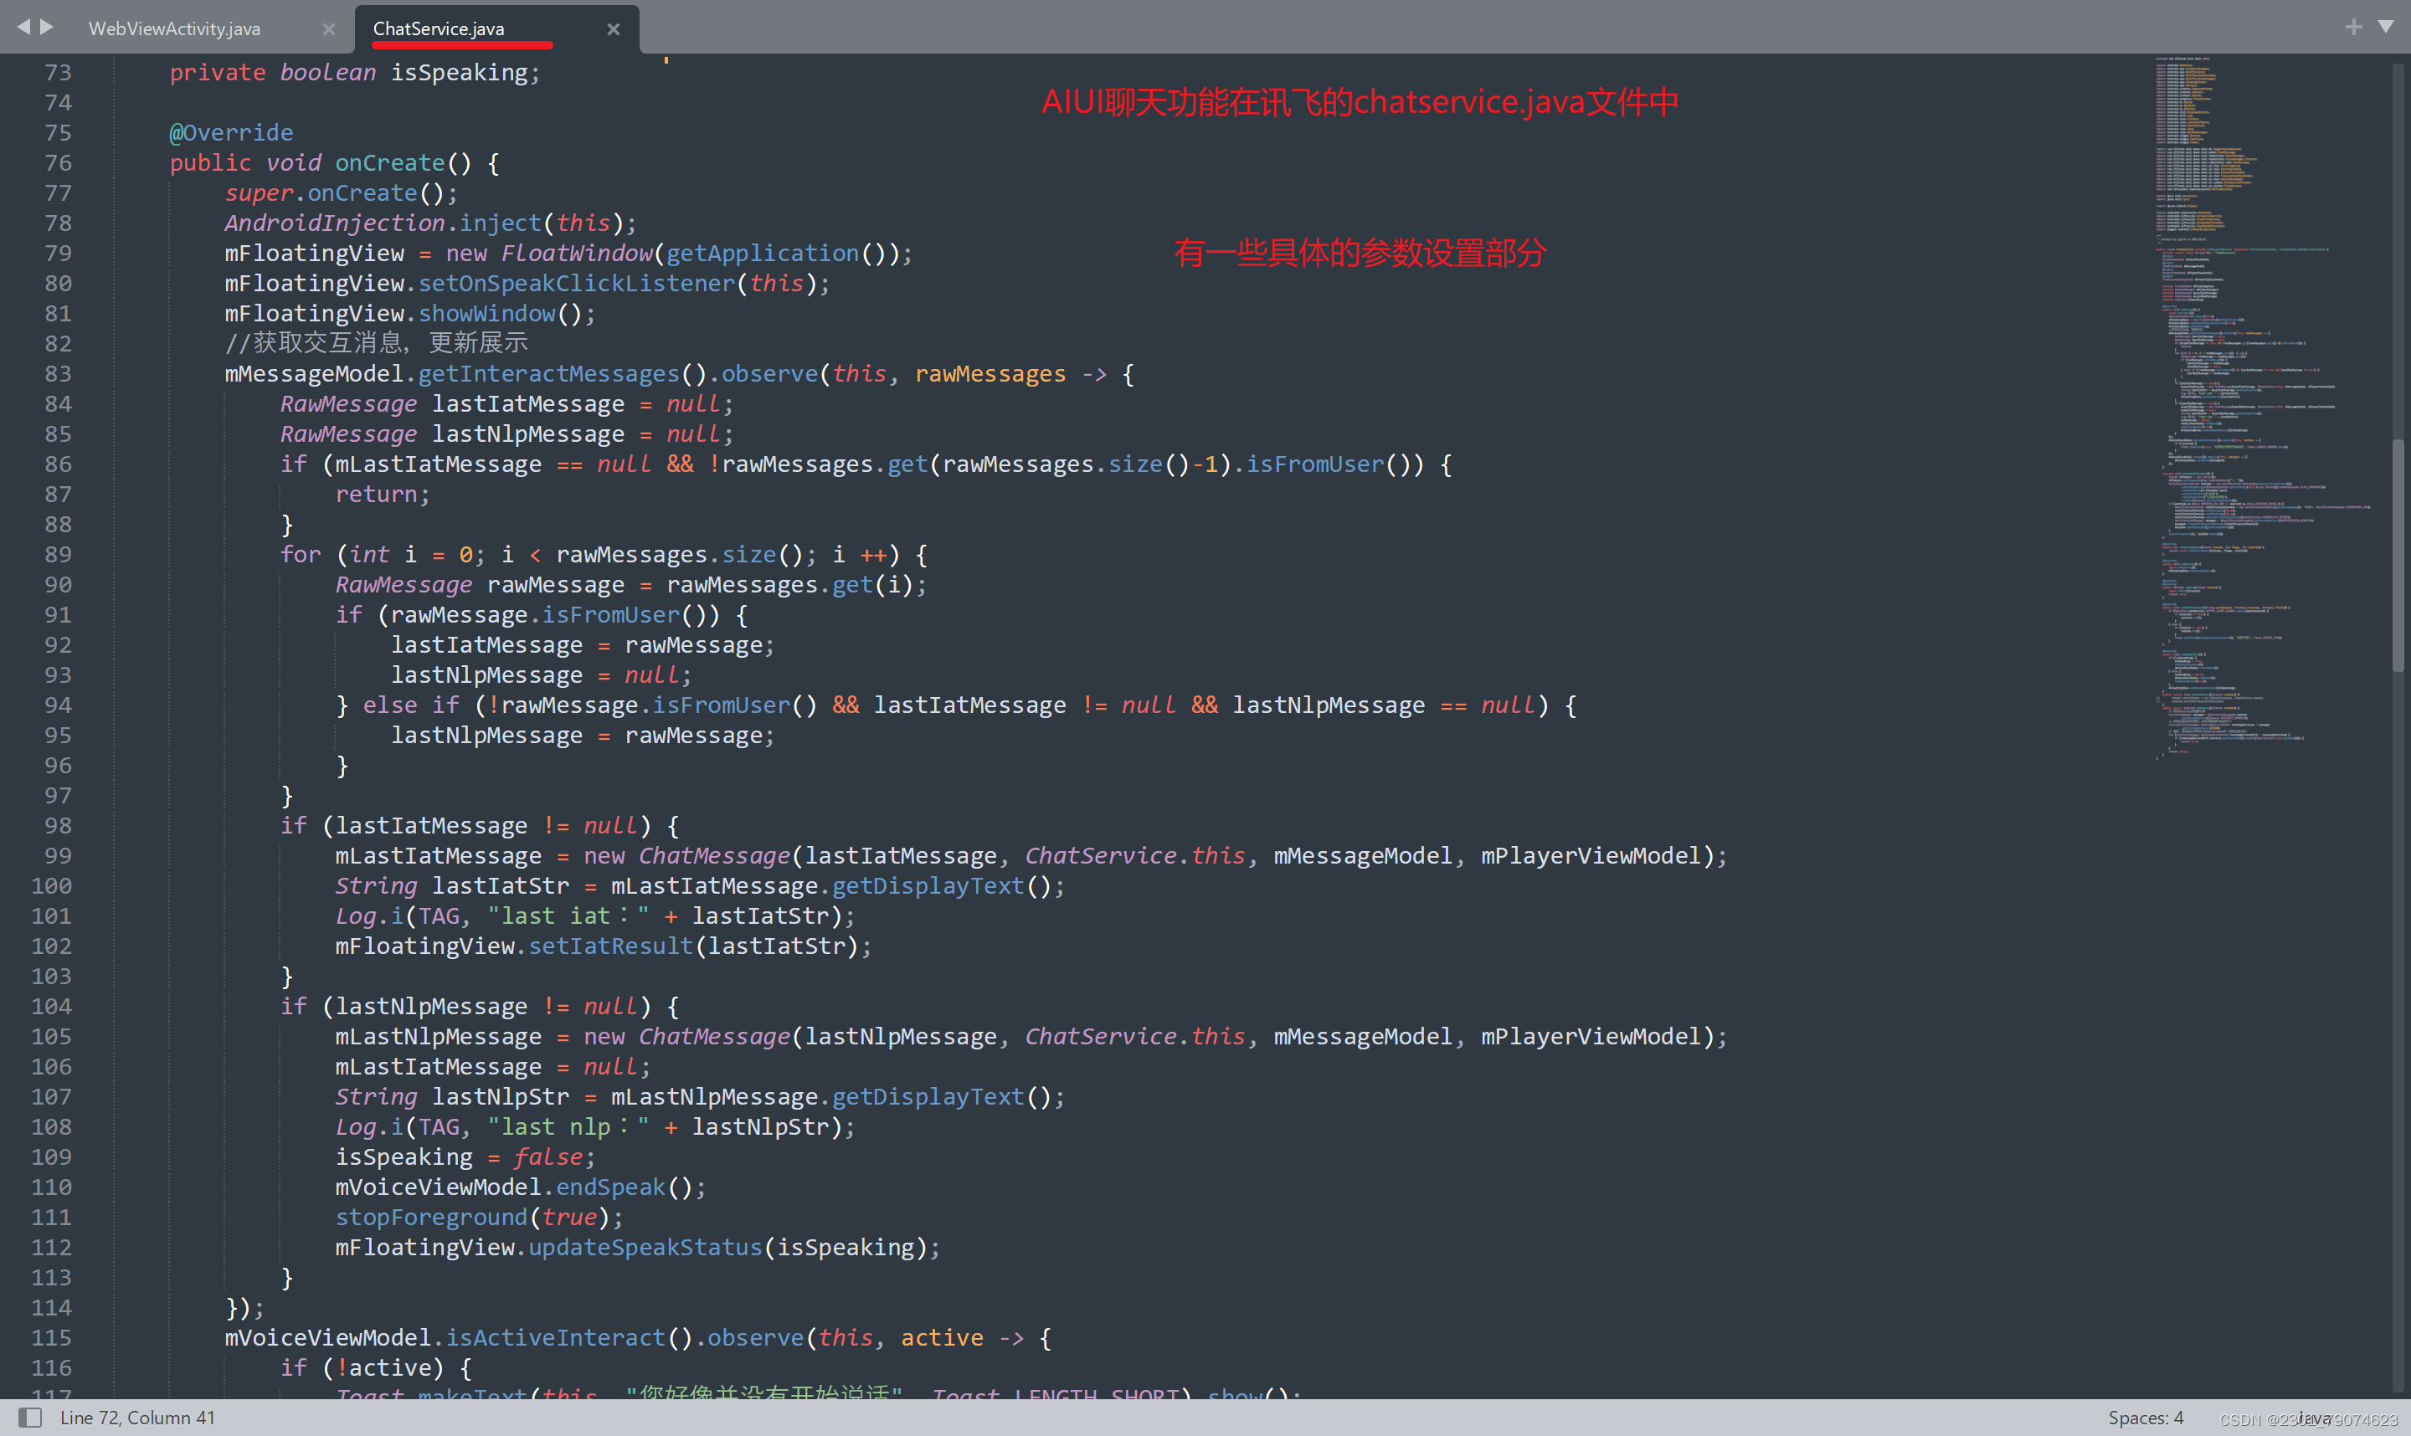This screenshot has height=1436, width=2411.
Task: Click the forward navigation arrow
Action: (x=46, y=27)
